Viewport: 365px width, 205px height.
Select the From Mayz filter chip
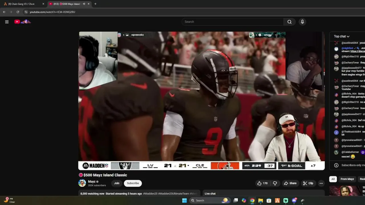coord(347,179)
